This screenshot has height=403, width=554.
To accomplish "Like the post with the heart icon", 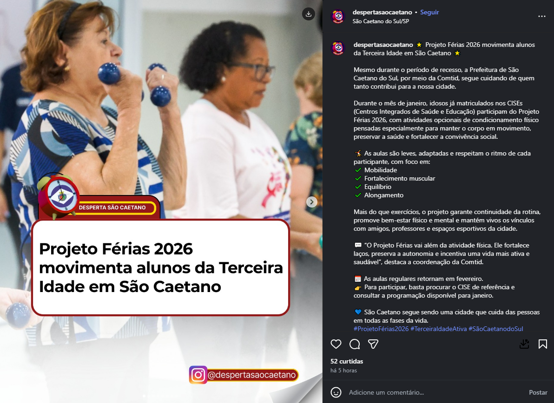I will click(336, 344).
